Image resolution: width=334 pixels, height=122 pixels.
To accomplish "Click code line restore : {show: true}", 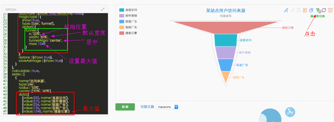I will (x=36, y=57).
